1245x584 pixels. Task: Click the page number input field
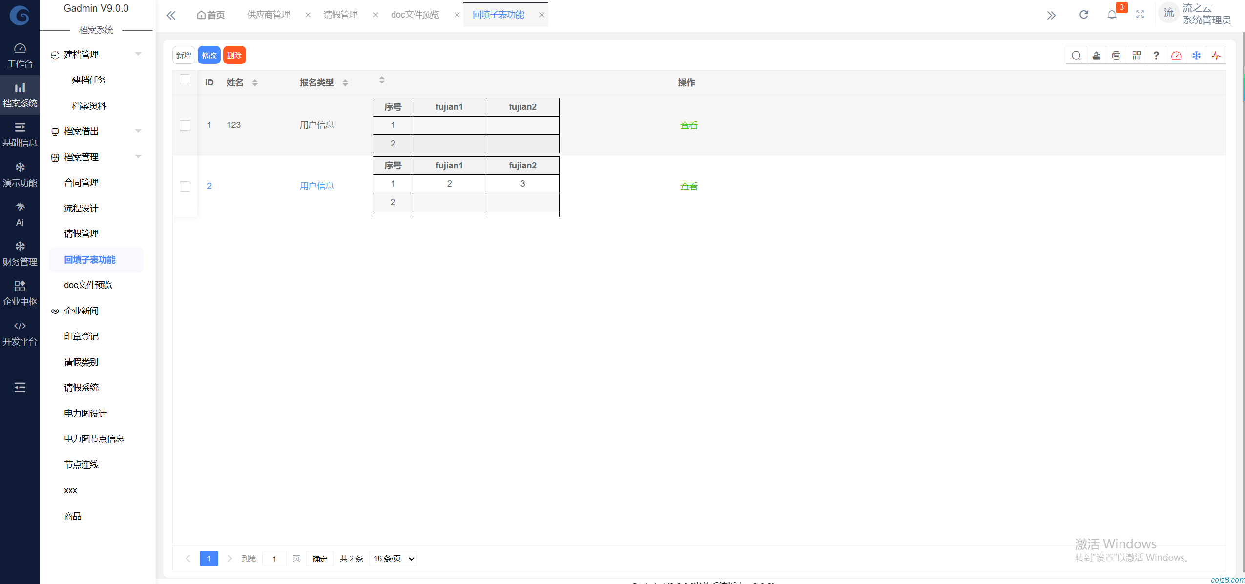[x=274, y=558]
